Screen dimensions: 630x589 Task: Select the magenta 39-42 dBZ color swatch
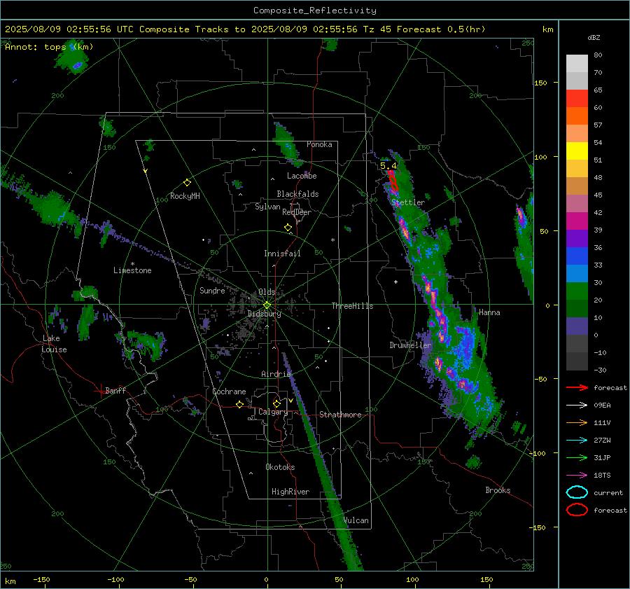point(577,221)
